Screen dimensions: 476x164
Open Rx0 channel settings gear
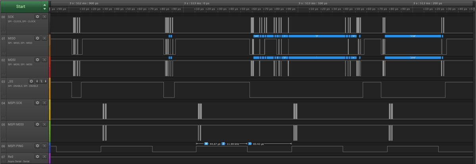click(37, 156)
